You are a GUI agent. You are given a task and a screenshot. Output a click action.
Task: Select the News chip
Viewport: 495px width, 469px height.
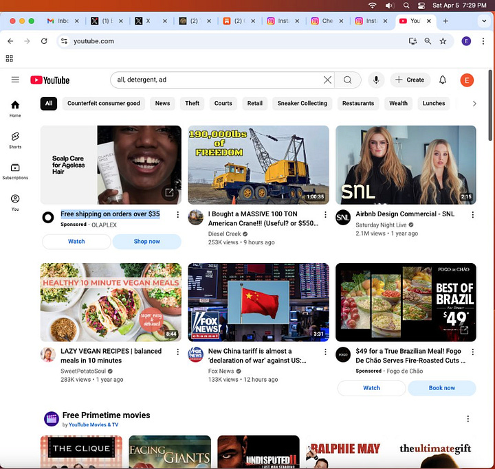click(x=162, y=104)
